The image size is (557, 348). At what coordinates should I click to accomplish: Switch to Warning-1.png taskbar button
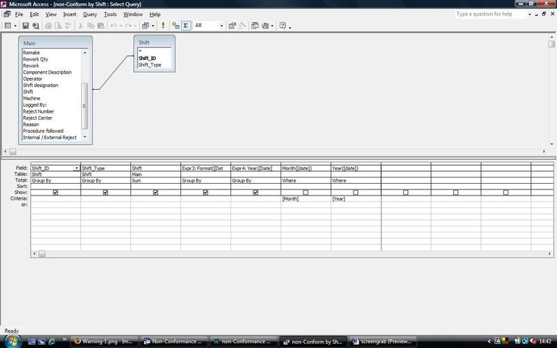pyautogui.click(x=104, y=342)
